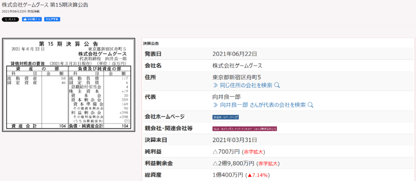
Task: Click the 住所 value 東京都新宿区舟町5
Action: 237,77
